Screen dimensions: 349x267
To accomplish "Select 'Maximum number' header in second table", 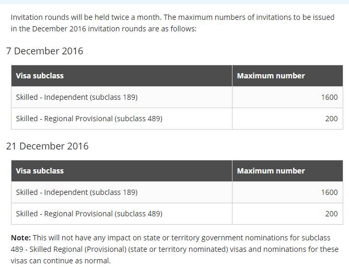I will pos(271,171).
